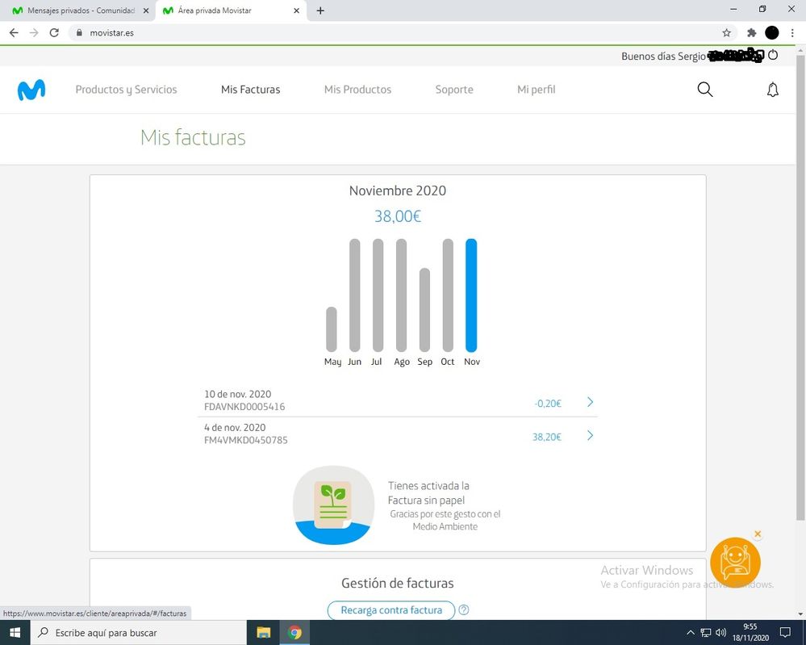Screen dimensions: 806x645
Task: Open a new browser tab
Action: pos(320,10)
